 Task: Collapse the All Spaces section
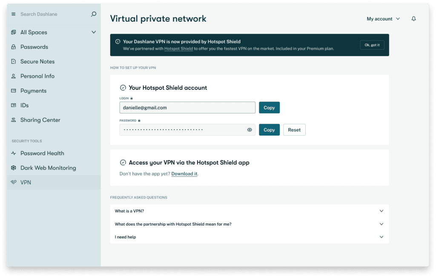(x=93, y=32)
